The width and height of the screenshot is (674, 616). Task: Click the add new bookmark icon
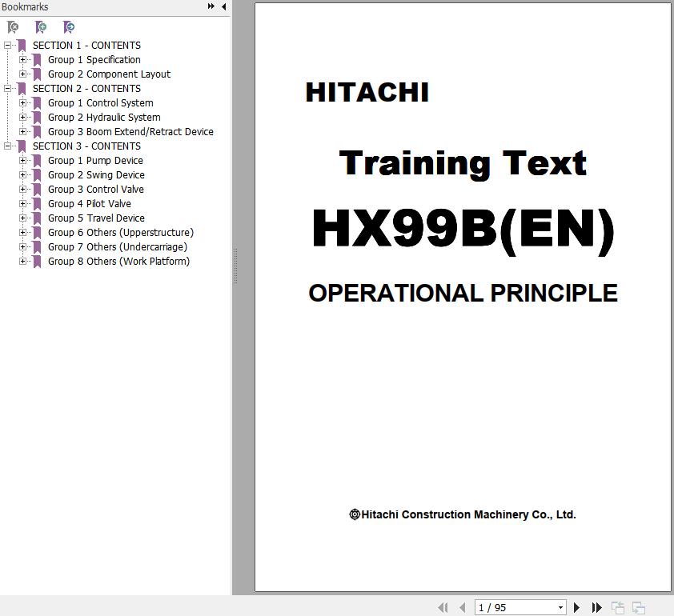click(41, 27)
